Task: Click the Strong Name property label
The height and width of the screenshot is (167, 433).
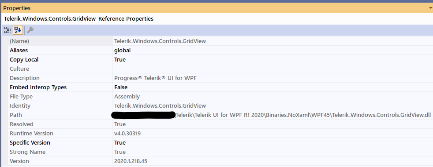Action: tap(27, 152)
